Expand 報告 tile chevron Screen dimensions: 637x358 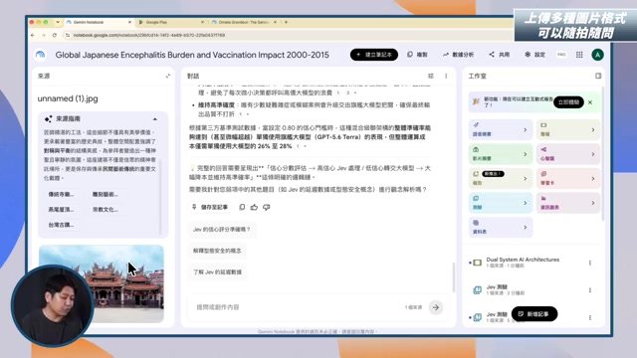pyautogui.click(x=525, y=179)
